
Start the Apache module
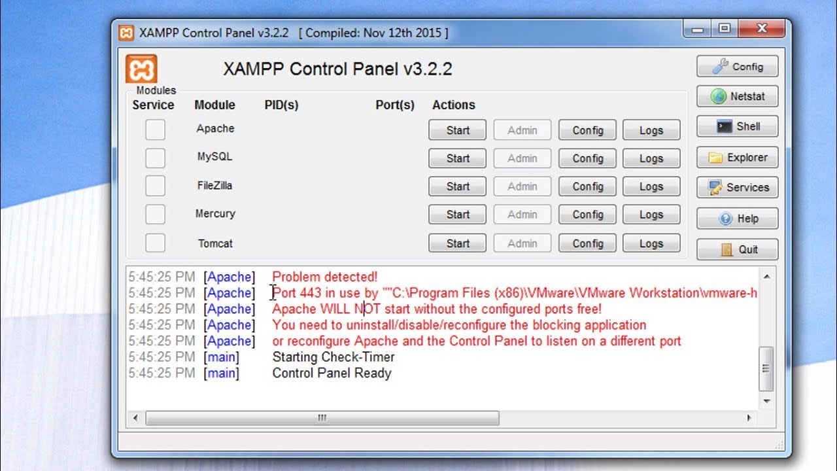458,130
